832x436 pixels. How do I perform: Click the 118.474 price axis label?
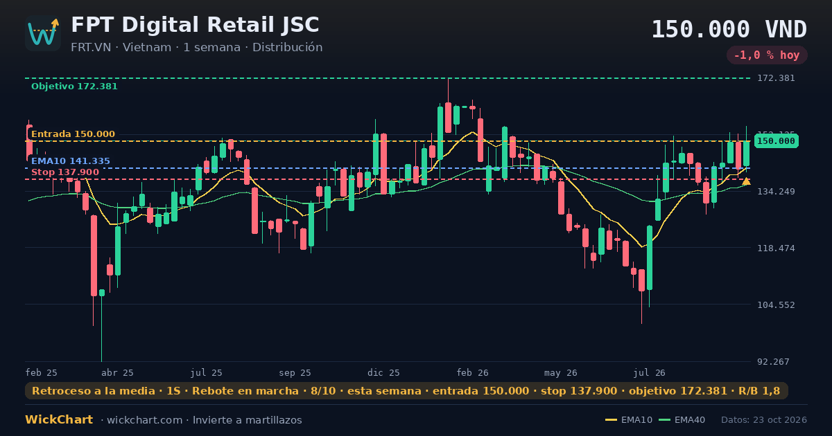(776, 248)
